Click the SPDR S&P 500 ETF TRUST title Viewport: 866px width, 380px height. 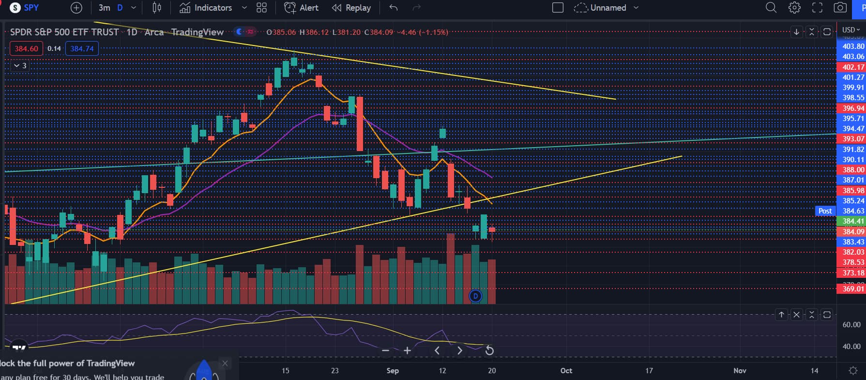click(64, 32)
